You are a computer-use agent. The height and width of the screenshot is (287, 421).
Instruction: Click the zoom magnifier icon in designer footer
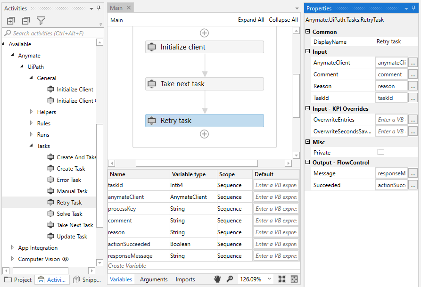(230, 279)
